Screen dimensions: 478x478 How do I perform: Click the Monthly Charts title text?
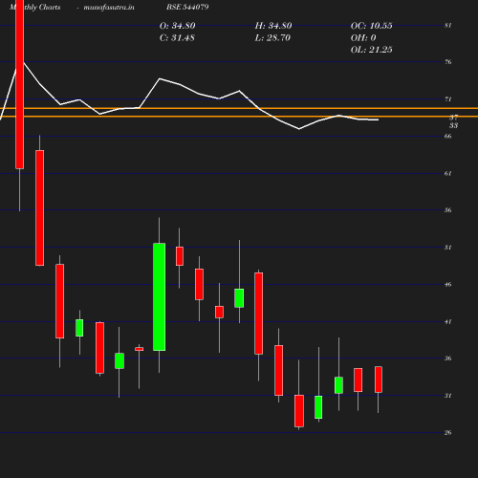(x=35, y=7)
